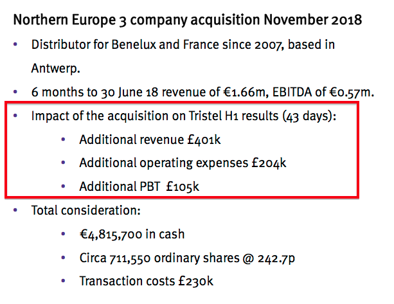
Task: Click the Impact of the acquisition heading
Action: (184, 116)
